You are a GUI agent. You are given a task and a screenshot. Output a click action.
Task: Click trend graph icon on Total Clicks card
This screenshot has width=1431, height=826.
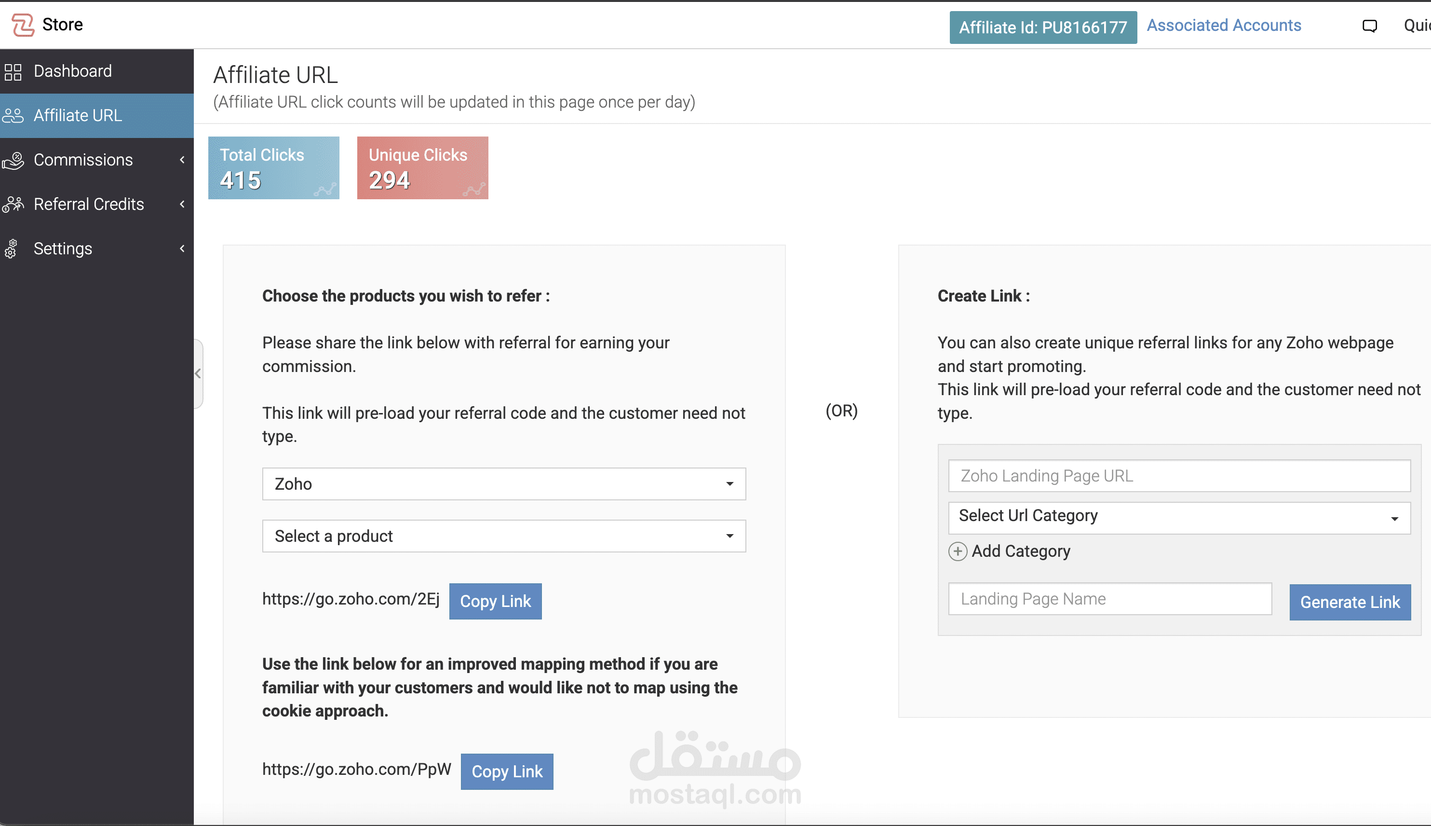click(325, 190)
